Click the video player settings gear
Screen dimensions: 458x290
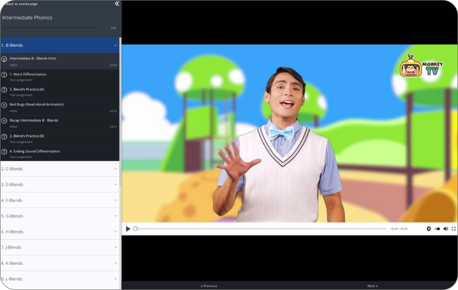[428, 229]
